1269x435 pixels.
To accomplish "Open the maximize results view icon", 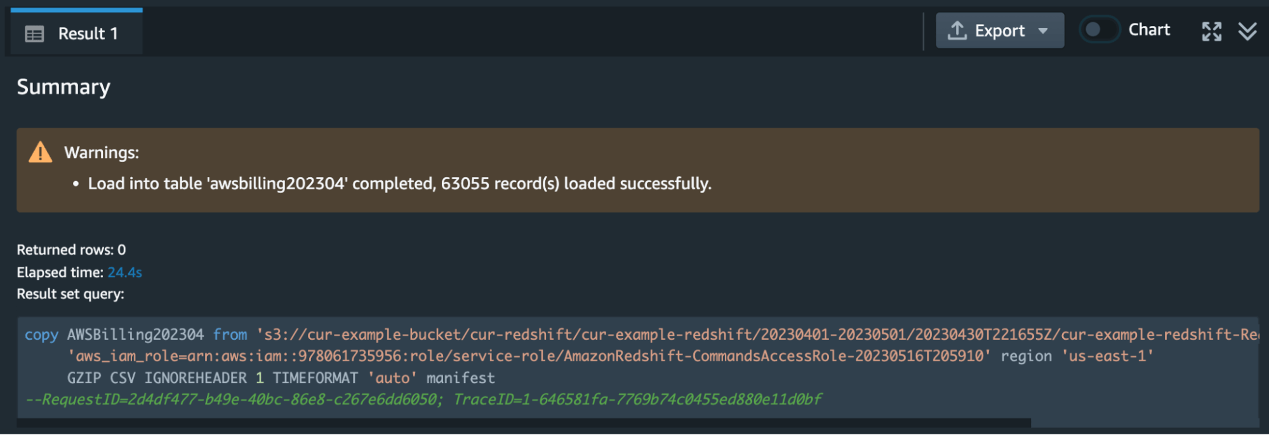I will [1211, 30].
